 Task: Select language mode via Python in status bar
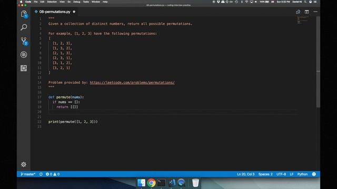pyautogui.click(x=302, y=174)
